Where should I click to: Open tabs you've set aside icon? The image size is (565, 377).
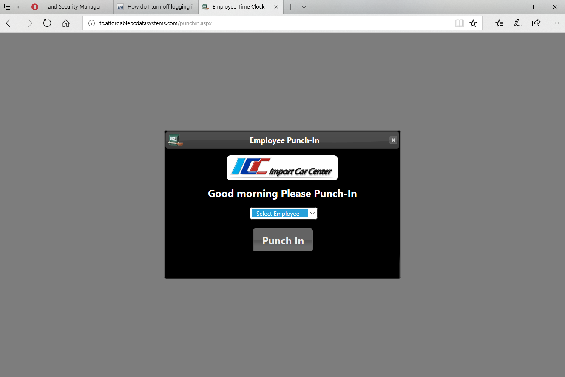(7, 7)
